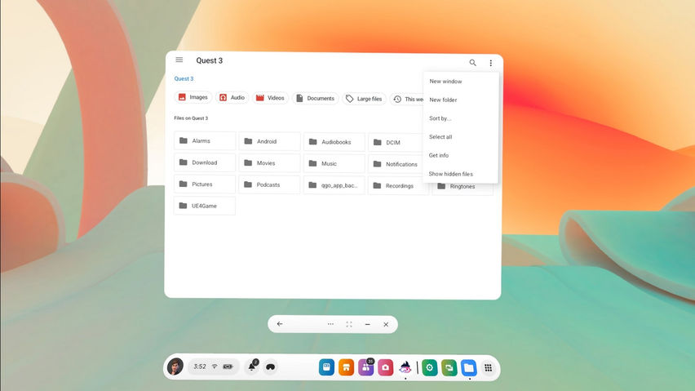Open the flame goggles app in dock

405,367
